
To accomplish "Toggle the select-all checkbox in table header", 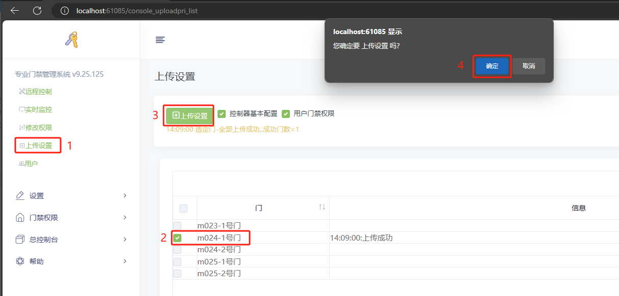I will click(183, 209).
